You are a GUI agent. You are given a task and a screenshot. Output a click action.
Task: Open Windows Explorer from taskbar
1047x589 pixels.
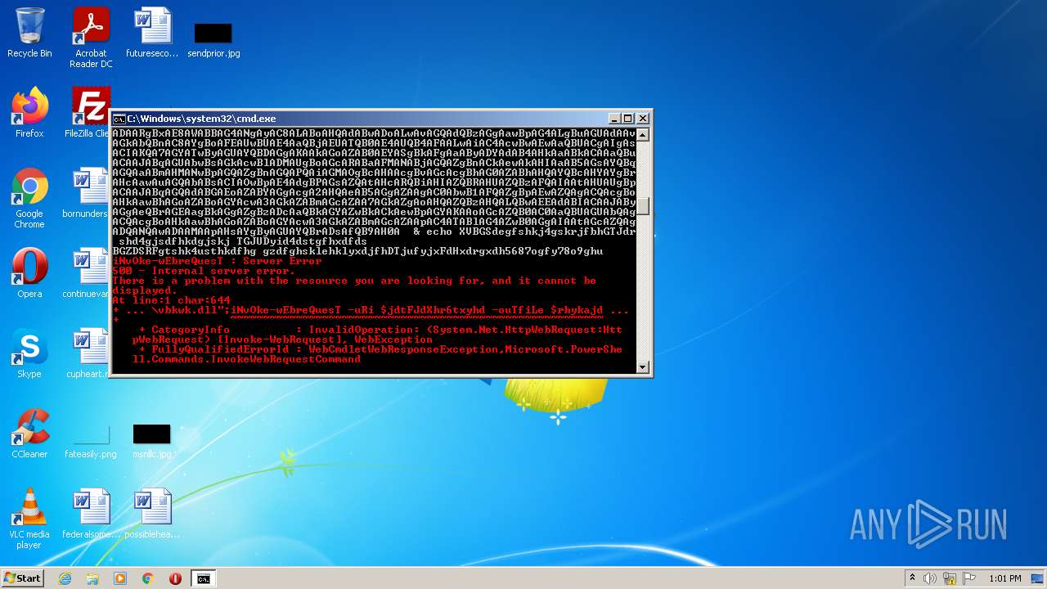tap(92, 578)
